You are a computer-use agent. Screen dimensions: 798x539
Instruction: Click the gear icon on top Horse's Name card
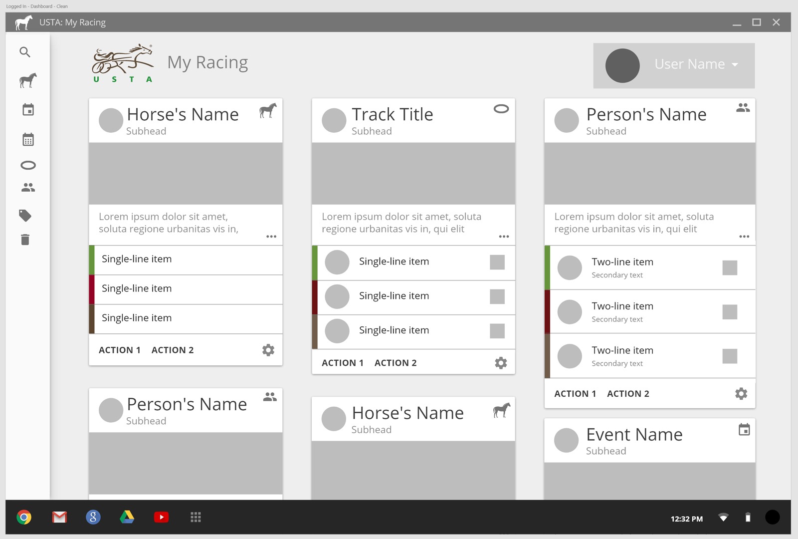[x=268, y=350]
